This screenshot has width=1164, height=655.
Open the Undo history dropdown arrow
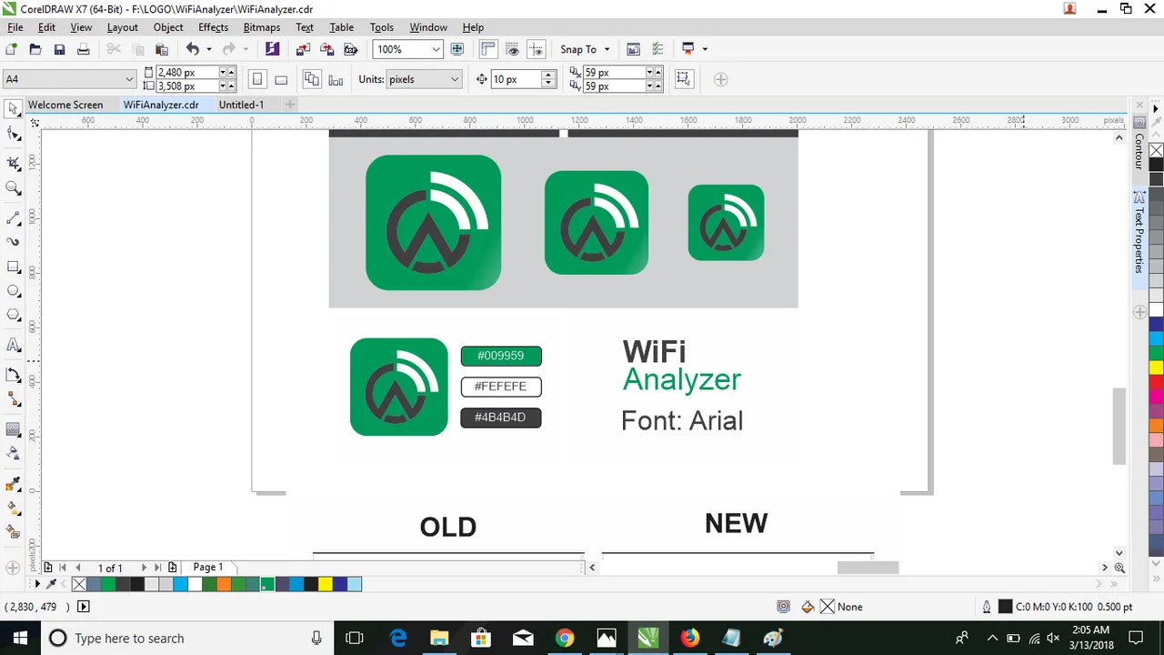pyautogui.click(x=209, y=49)
